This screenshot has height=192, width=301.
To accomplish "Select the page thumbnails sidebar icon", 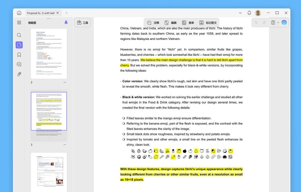I will [x=19, y=45].
